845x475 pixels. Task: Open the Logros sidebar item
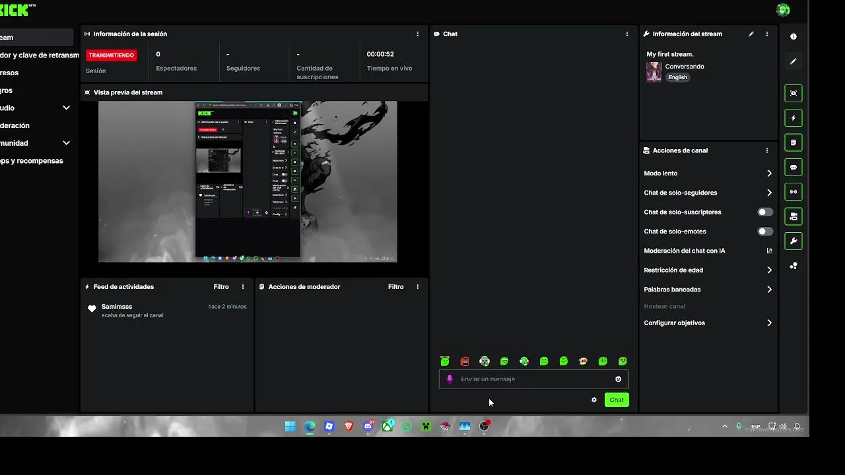pos(6,90)
